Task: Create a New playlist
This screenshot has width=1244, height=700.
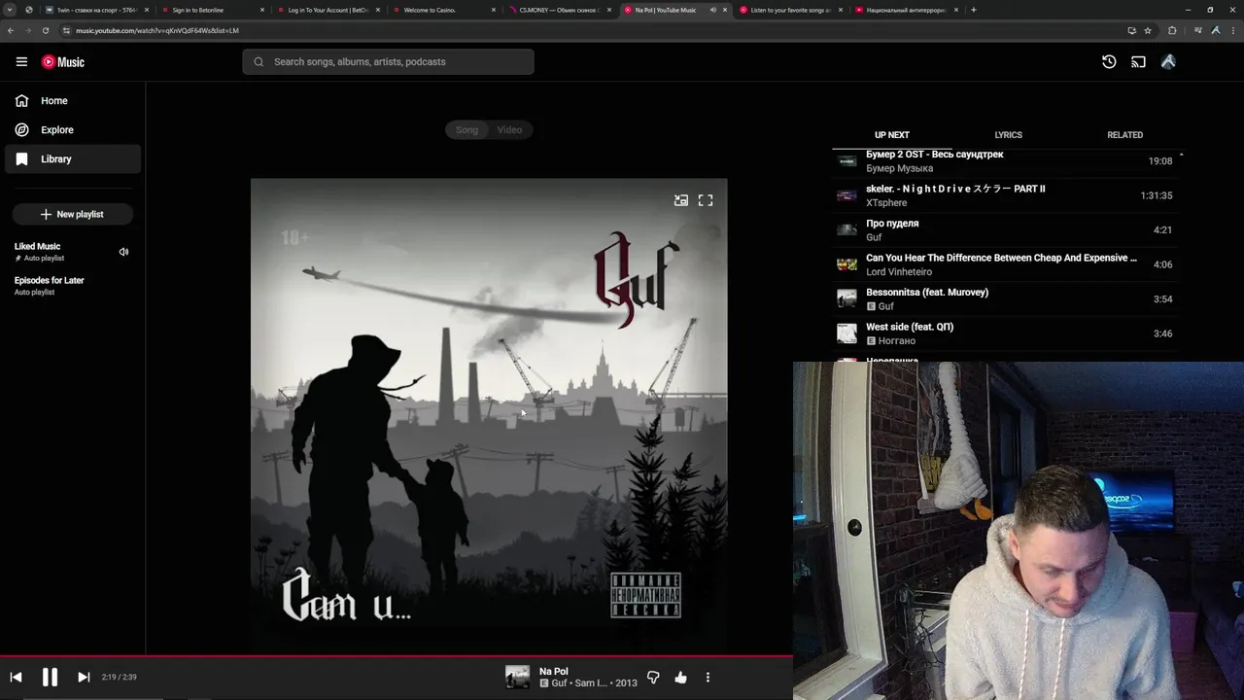Action: pyautogui.click(x=73, y=214)
